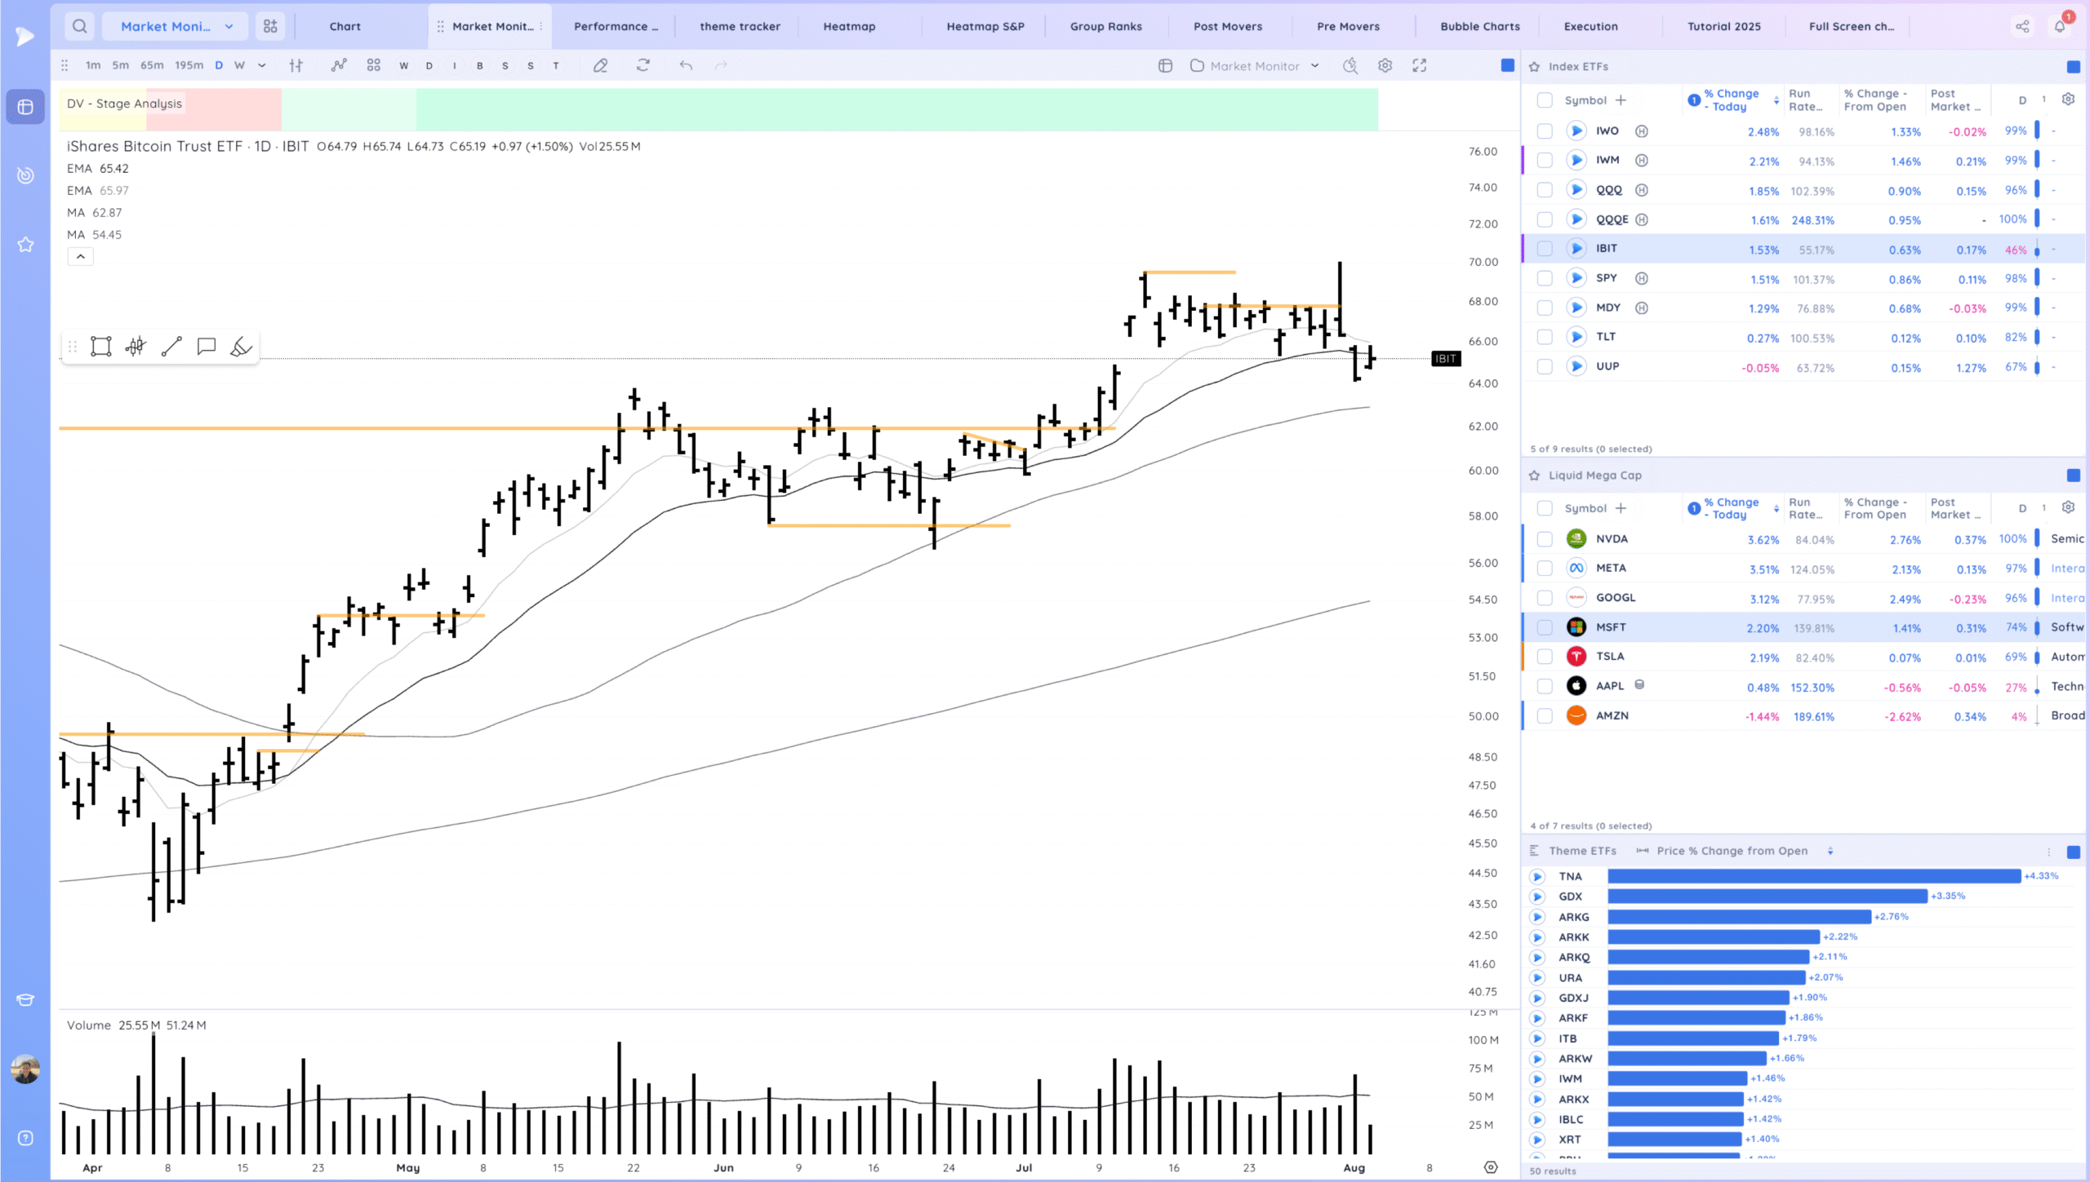This screenshot has width=2090, height=1182.
Task: Open the DV - Stage Analysis label
Action: click(124, 104)
